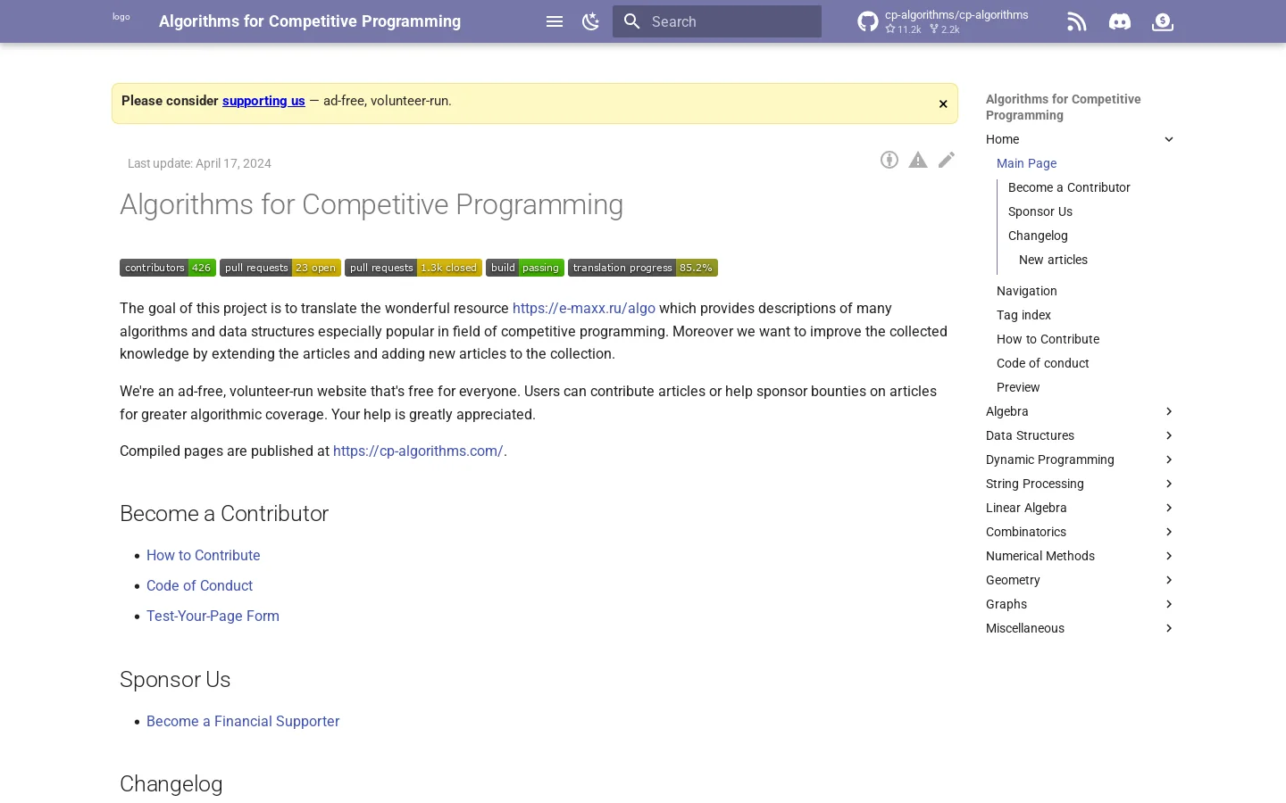Open the Test-Your-Page Form link

click(213, 617)
